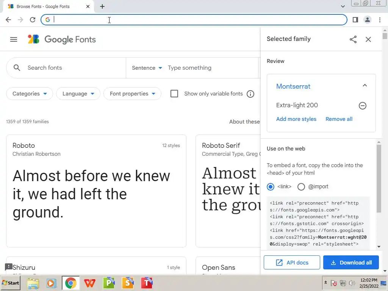Image resolution: width=388 pixels, height=291 pixels.
Task: Click Chrome icon in taskbar
Action: click(x=70, y=283)
